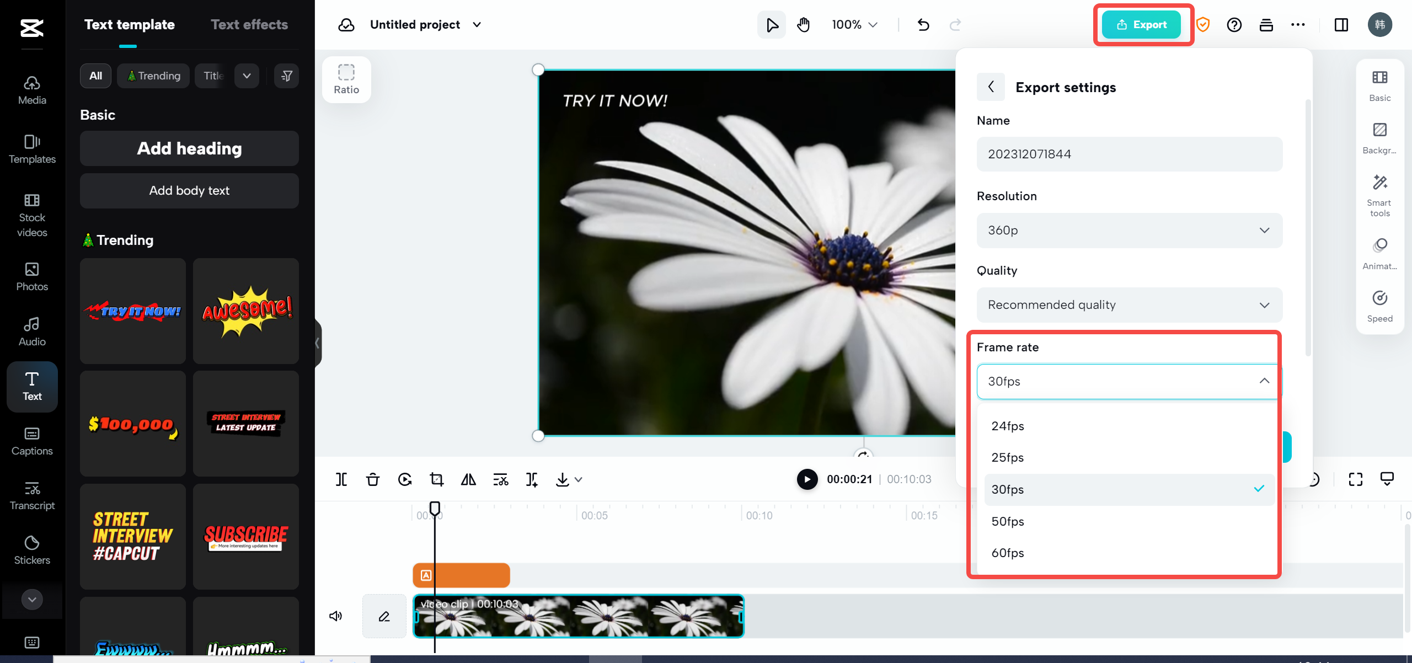Viewport: 1412px width, 663px height.
Task: Select the Split tool in the timeline toolbar
Action: 340,479
